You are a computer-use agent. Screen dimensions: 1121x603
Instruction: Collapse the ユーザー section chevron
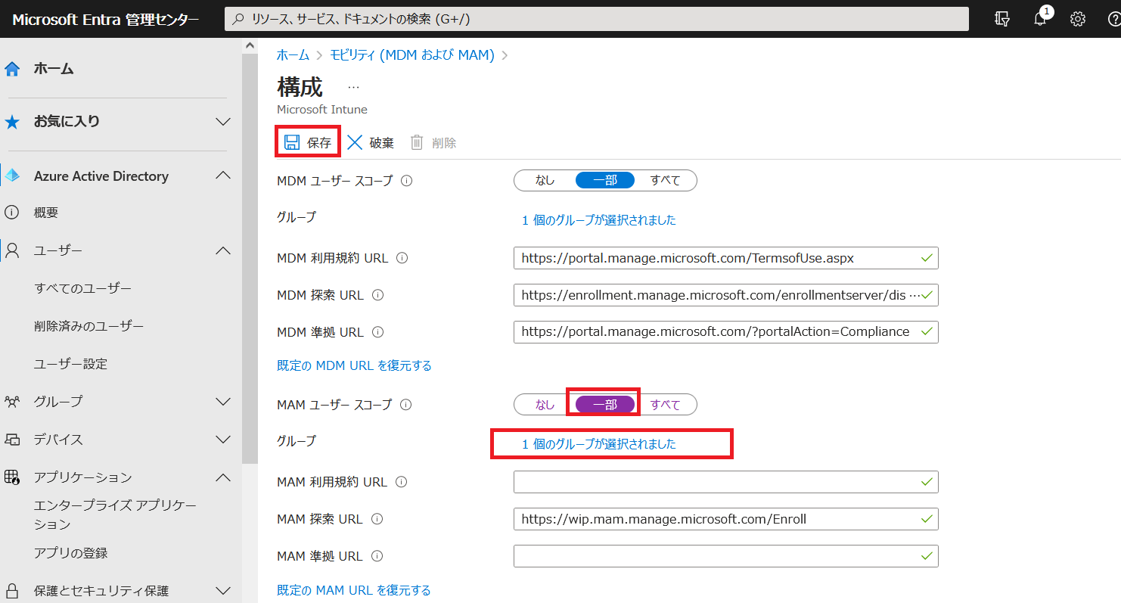[223, 250]
